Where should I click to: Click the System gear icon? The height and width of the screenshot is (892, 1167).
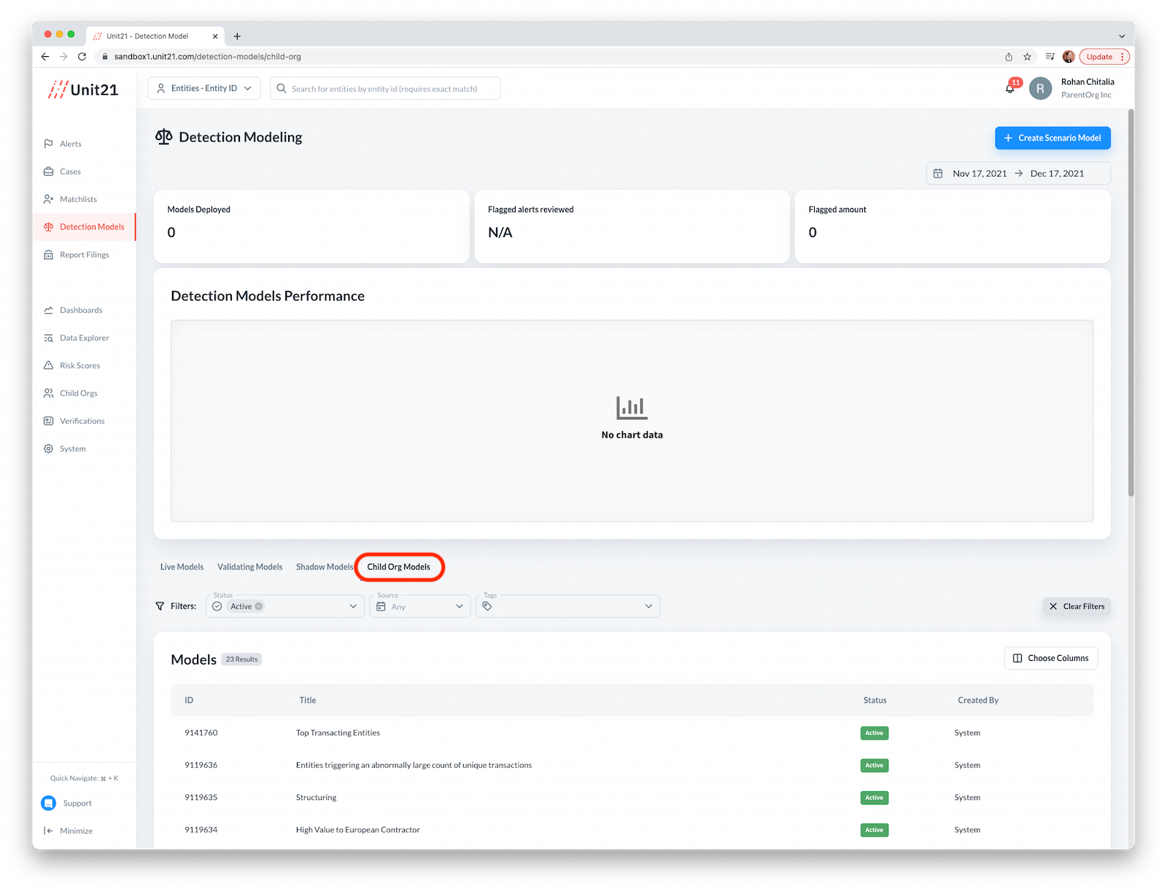pos(48,449)
